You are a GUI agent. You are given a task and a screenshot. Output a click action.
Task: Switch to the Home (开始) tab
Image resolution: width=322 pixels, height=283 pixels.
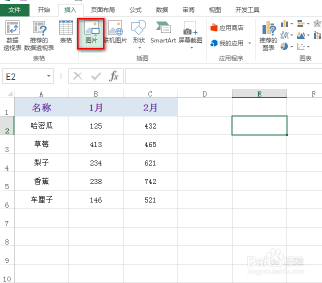(43, 9)
